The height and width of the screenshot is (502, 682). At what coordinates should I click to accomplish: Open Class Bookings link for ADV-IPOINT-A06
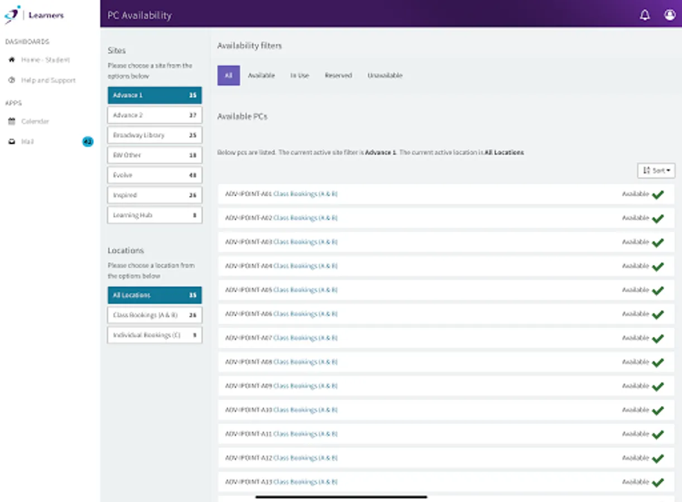pyautogui.click(x=305, y=314)
